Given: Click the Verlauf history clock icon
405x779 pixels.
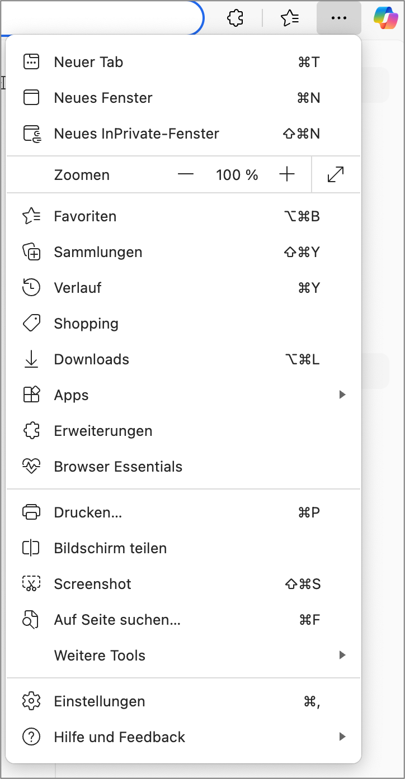Looking at the screenshot, I should (31, 288).
